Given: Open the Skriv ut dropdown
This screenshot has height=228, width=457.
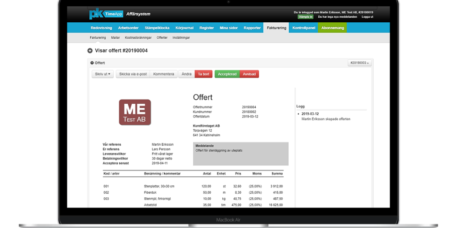Looking at the screenshot, I should [103, 74].
